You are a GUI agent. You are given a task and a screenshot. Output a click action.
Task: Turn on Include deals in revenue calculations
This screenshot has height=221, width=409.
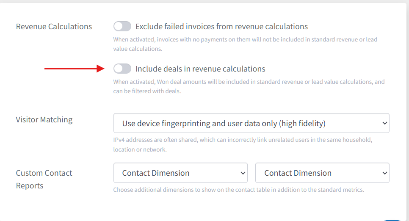(x=122, y=69)
